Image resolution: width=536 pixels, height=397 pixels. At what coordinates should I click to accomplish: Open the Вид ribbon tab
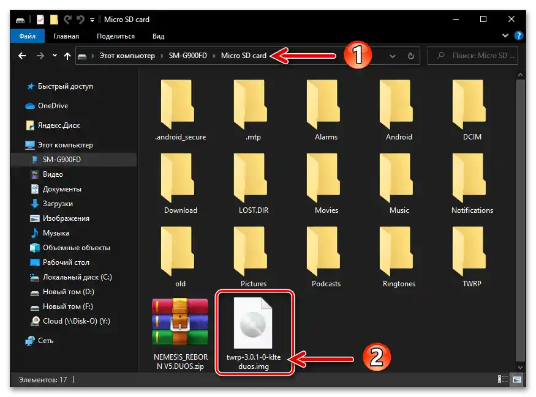tap(158, 35)
